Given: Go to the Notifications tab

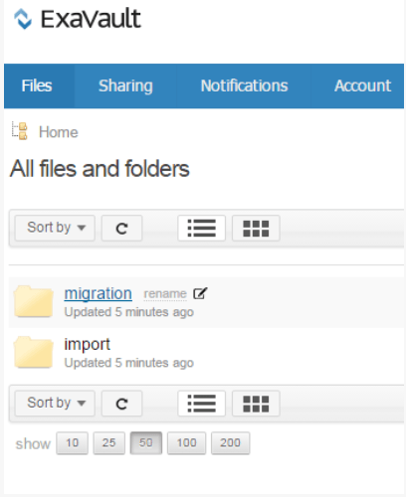Looking at the screenshot, I should [244, 85].
